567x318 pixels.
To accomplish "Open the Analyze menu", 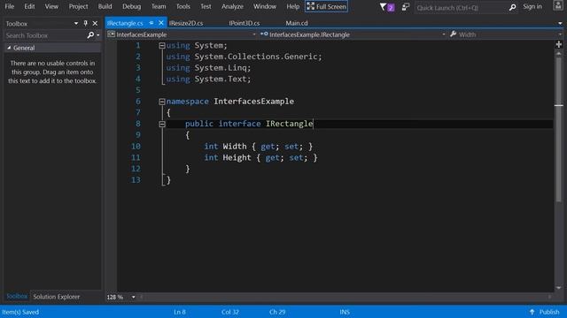I will click(232, 6).
